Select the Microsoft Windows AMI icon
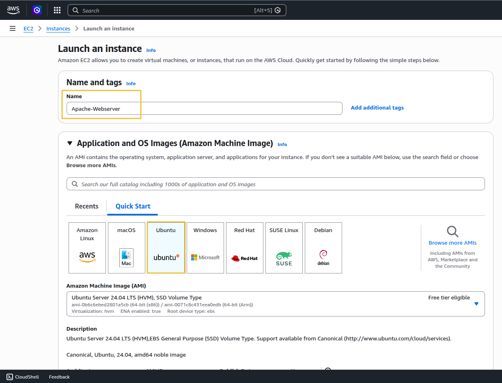 [205, 247]
